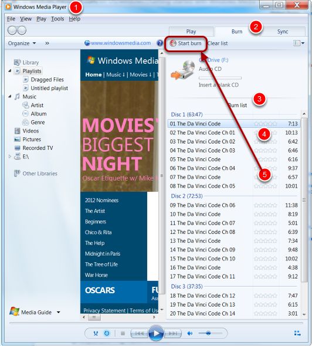Image resolution: width=312 pixels, height=346 pixels.
Task: Skip to previous track
Action: pos(139,333)
